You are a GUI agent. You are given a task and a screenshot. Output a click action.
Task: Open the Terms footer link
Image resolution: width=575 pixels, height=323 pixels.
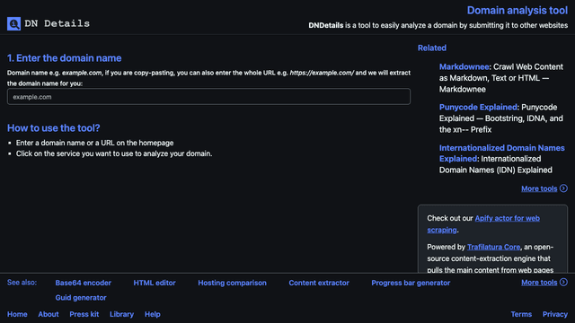521,314
